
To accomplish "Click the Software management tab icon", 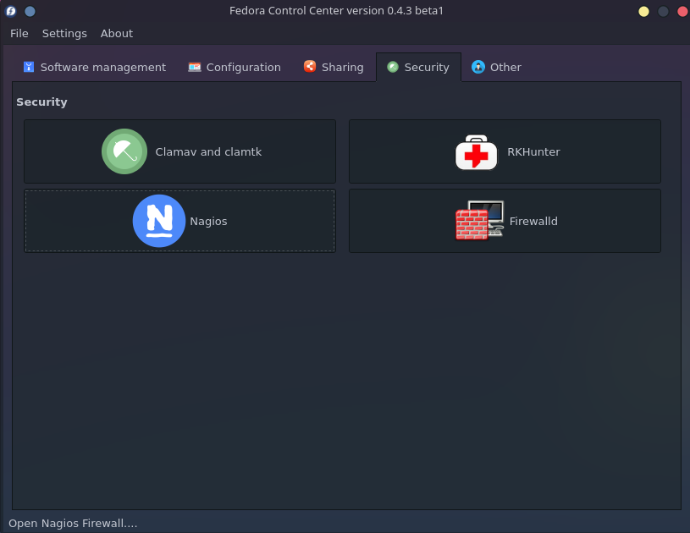I will [x=29, y=67].
